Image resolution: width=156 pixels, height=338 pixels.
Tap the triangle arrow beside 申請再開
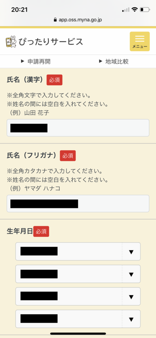[x=22, y=61]
